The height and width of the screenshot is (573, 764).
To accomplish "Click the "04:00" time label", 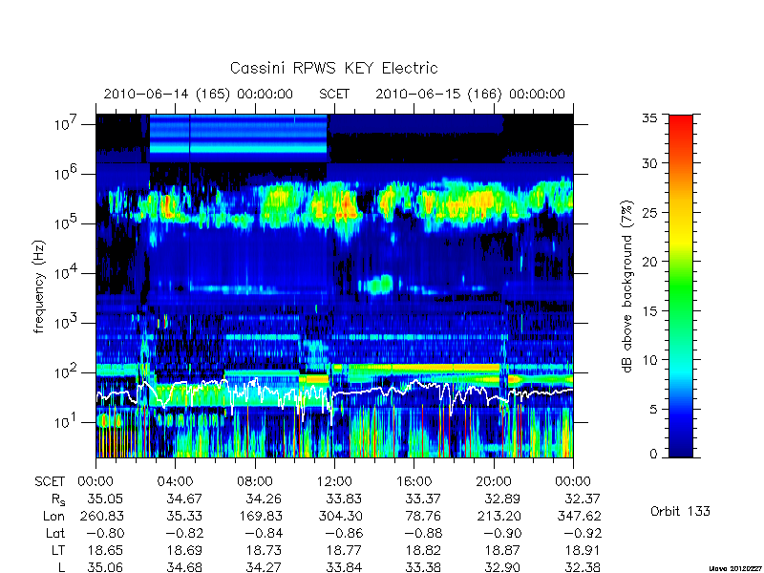I will [x=175, y=481].
